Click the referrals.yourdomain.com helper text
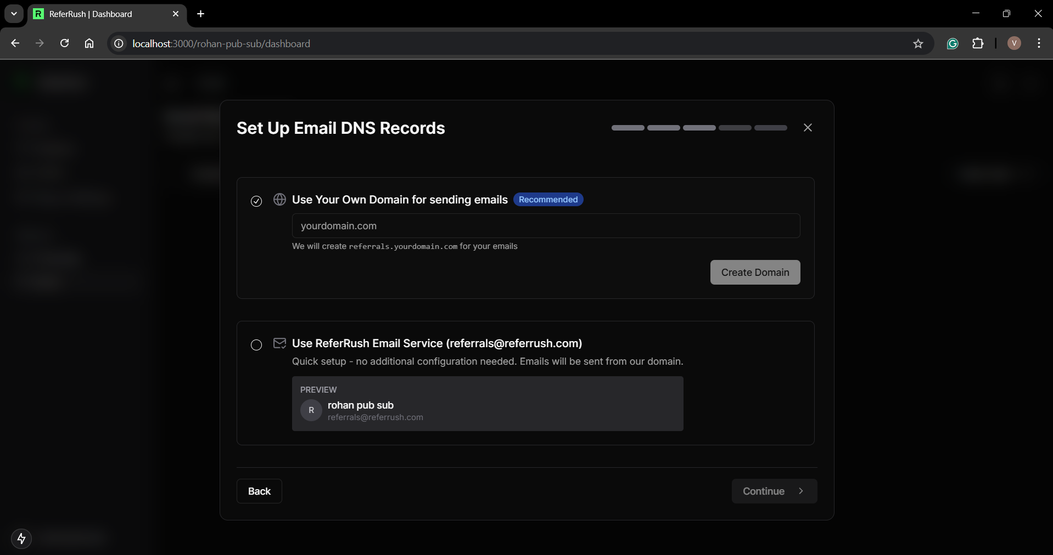Screen dimensions: 1053x555 tap(403, 247)
